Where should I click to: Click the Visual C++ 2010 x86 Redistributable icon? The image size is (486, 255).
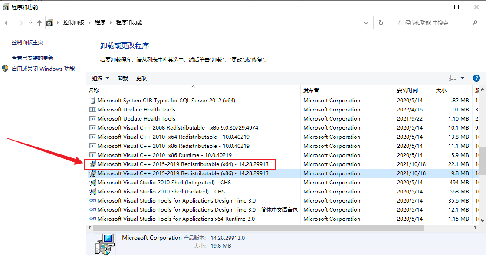click(x=92, y=146)
